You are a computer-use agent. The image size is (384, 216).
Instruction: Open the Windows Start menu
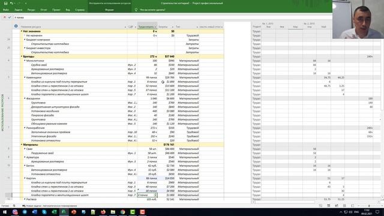5,212
